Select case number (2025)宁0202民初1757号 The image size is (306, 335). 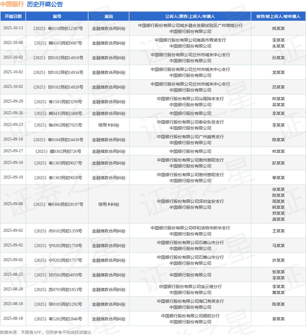(x=58, y=260)
